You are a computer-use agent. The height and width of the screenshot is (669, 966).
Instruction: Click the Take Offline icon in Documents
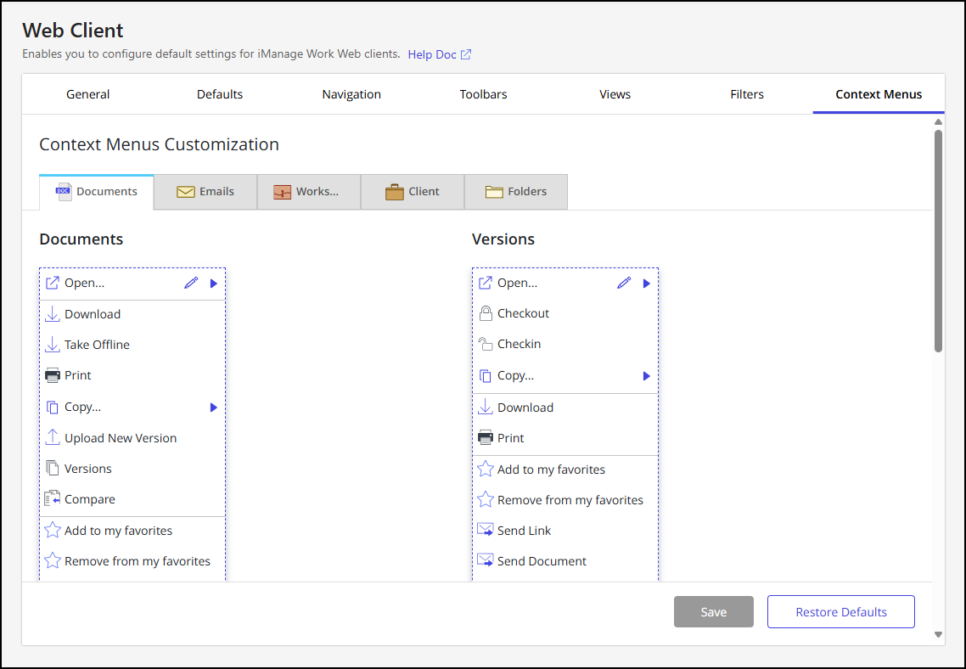pos(51,344)
